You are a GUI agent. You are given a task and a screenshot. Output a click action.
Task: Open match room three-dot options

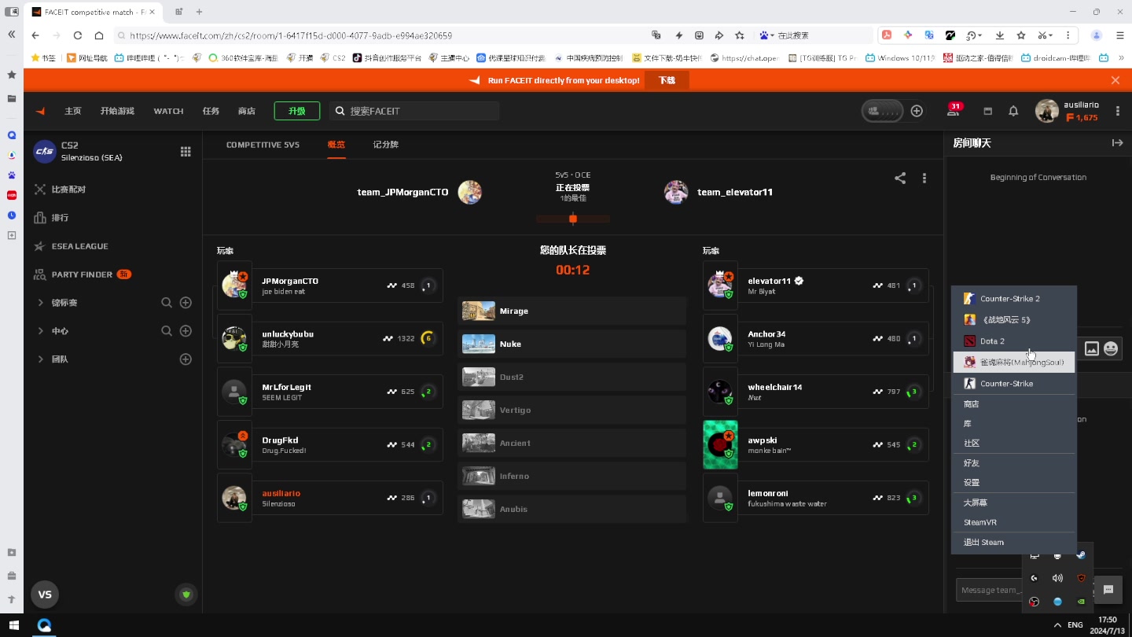coord(924,178)
